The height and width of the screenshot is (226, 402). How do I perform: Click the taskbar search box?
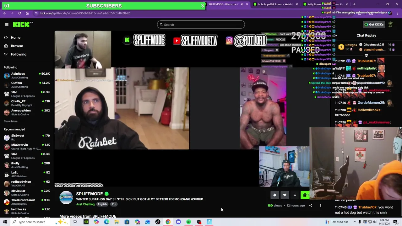(x=40, y=222)
